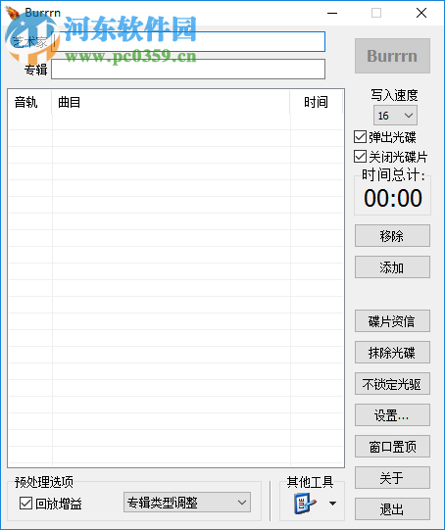This screenshot has width=445, height=530.
Task: Open 设置... settings dialog
Action: pos(392,414)
